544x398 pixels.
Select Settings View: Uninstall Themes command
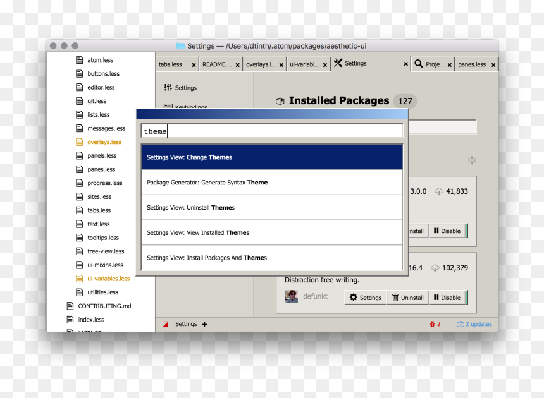click(272, 207)
